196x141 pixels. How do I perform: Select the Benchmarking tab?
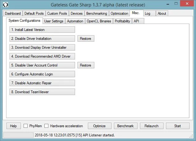(97, 13)
